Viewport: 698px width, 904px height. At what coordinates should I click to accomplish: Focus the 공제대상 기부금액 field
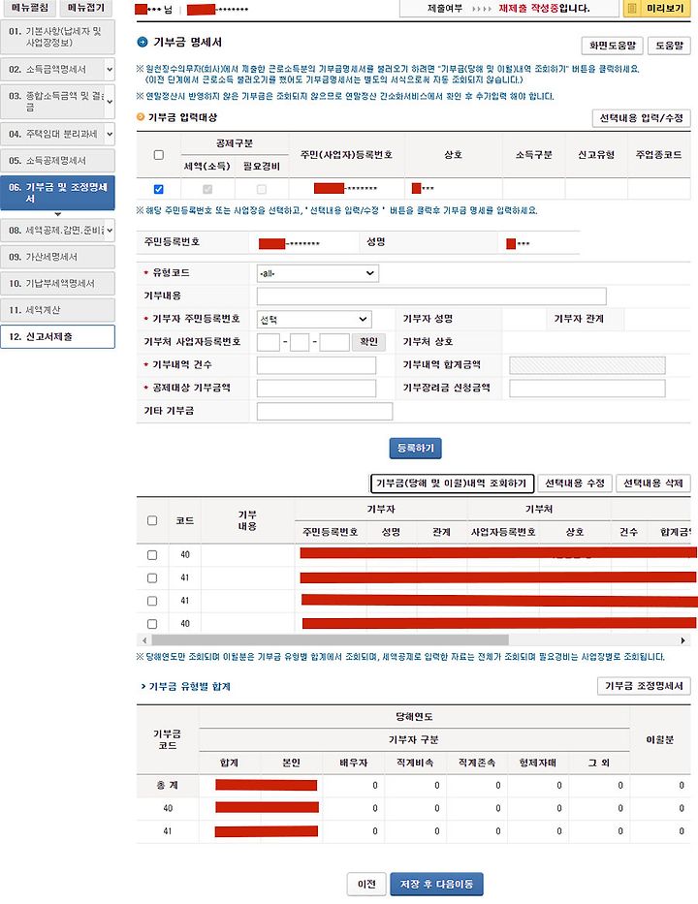tap(316, 388)
